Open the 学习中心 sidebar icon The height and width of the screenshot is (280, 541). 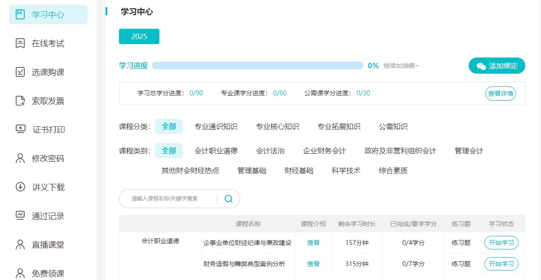[19, 14]
